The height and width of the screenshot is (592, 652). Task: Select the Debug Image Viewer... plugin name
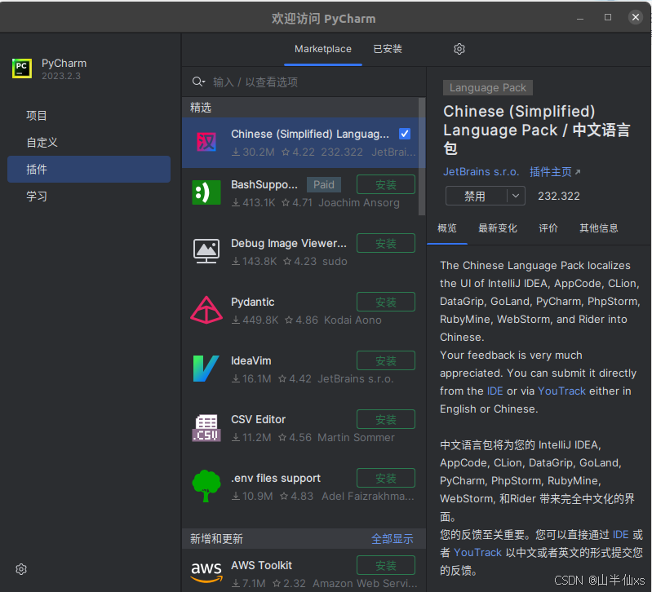pos(289,243)
